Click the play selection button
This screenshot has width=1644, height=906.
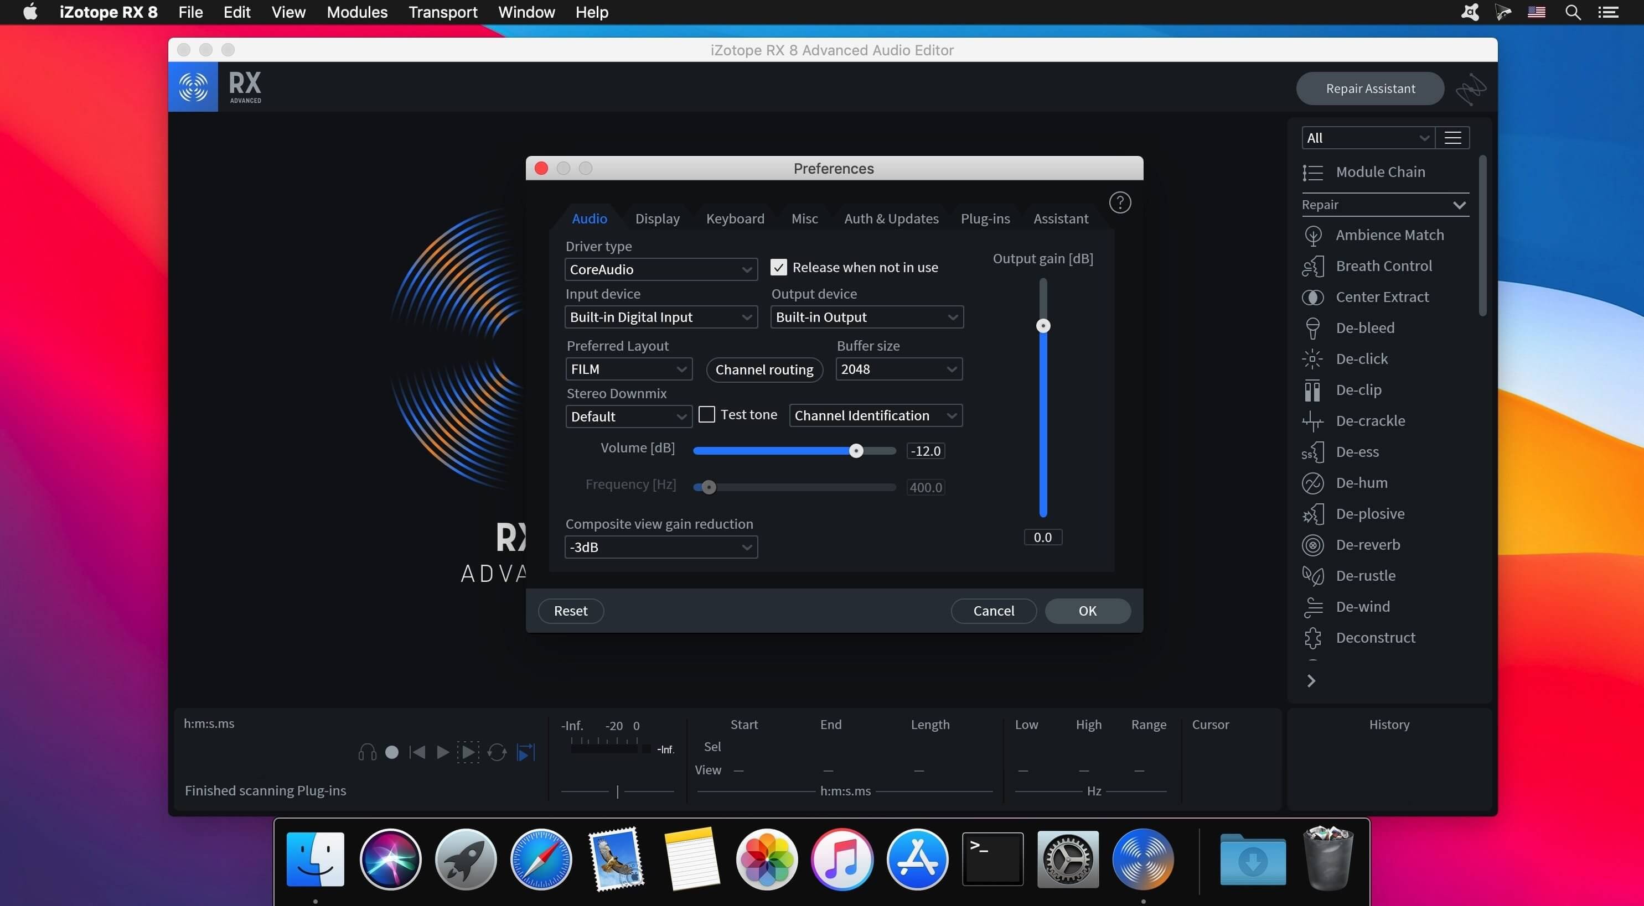[468, 752]
